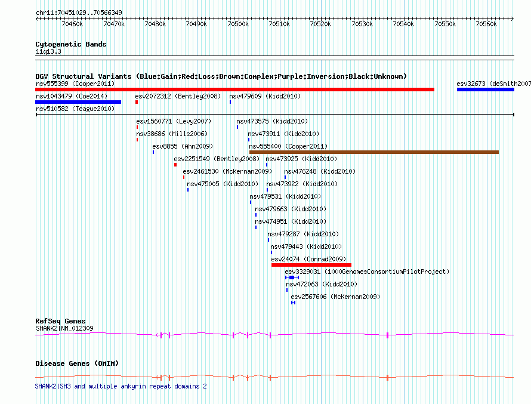Click the 70500k ruler tick label
531x404 pixels.
tap(238, 24)
